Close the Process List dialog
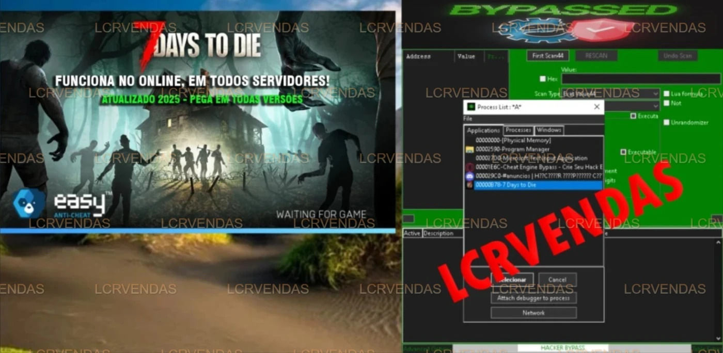723x353 pixels. point(596,107)
